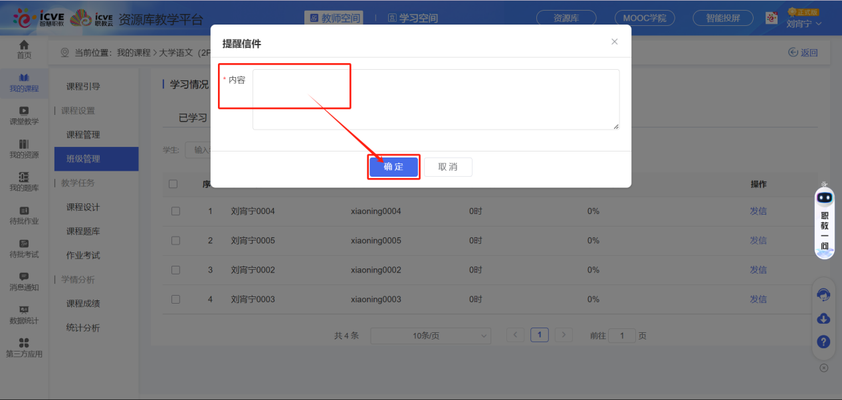This screenshot has width=842, height=400.
Task: Switch to the 学习空间 tab
Action: click(x=413, y=18)
